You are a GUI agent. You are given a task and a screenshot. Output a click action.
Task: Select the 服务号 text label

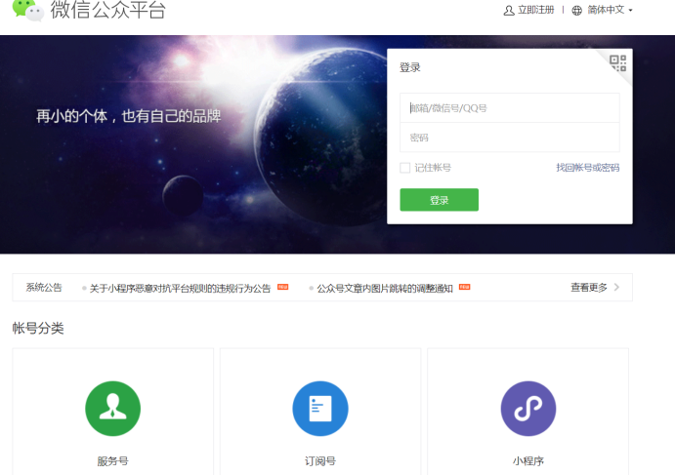click(x=112, y=461)
